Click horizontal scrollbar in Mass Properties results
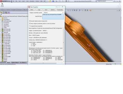The width and height of the screenshot is (123, 94). (43, 63)
